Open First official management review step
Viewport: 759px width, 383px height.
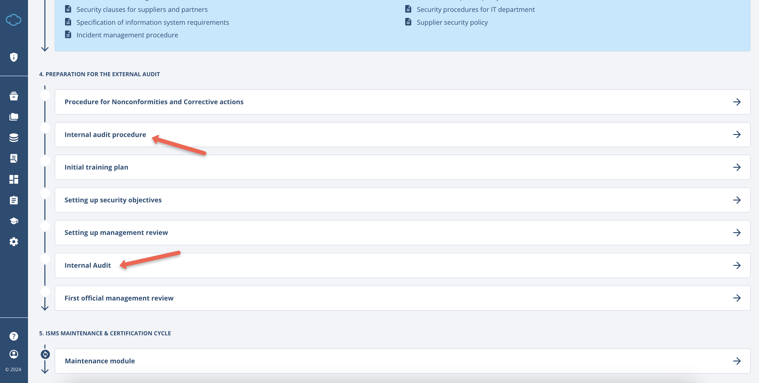119,298
